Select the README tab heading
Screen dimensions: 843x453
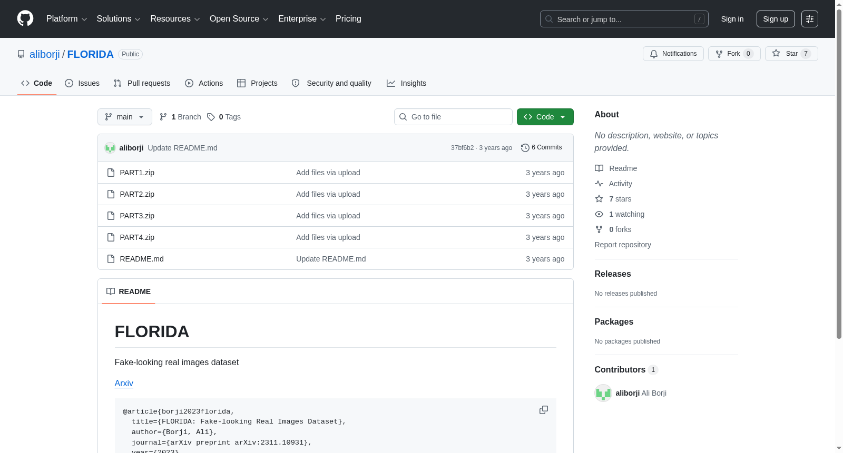click(129, 291)
